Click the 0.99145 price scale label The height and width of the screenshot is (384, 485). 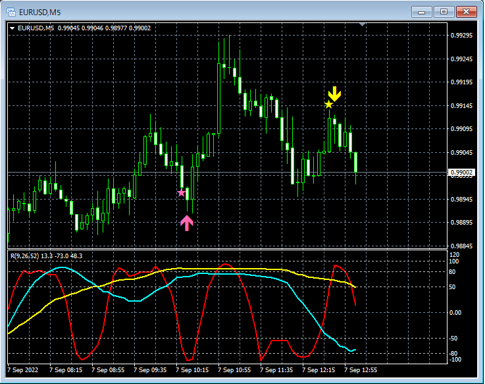coord(461,106)
